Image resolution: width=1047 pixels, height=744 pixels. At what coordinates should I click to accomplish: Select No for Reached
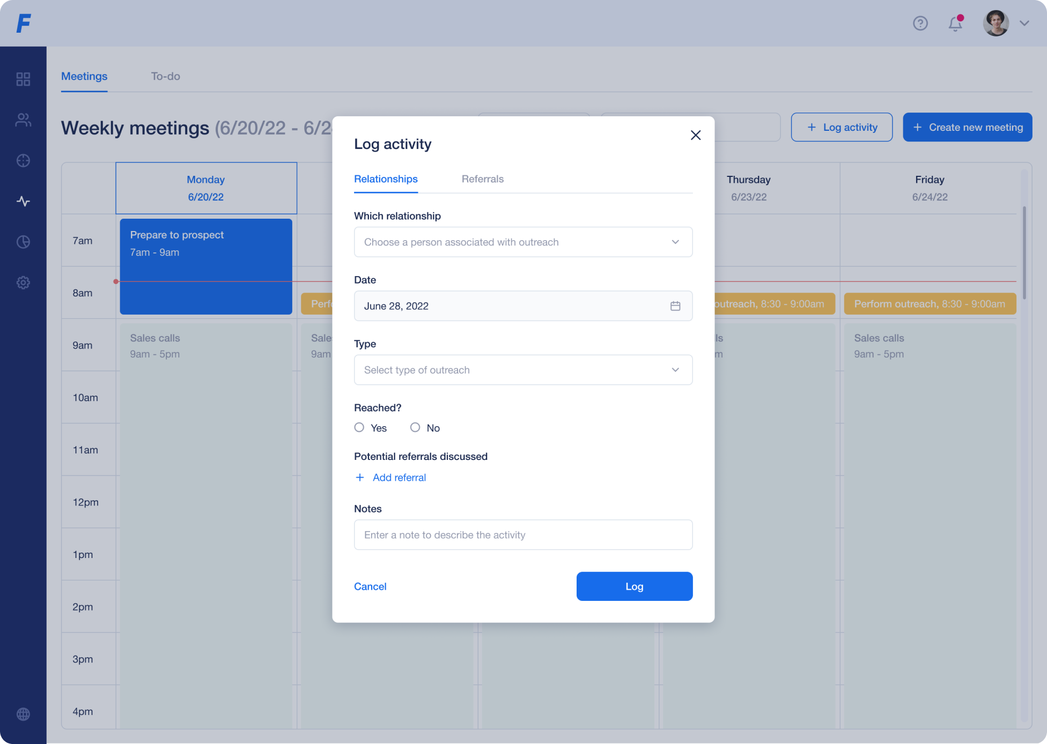click(x=415, y=428)
